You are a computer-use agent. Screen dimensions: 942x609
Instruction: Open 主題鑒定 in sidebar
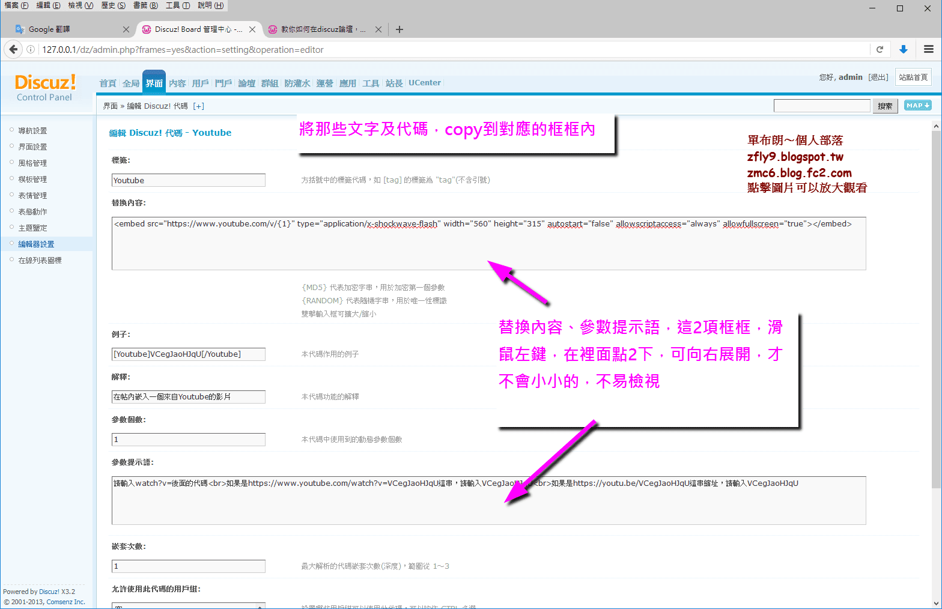(x=32, y=228)
